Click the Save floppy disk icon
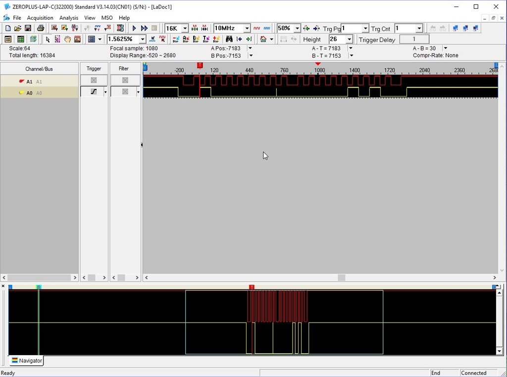The image size is (507, 377). pyautogui.click(x=28, y=29)
